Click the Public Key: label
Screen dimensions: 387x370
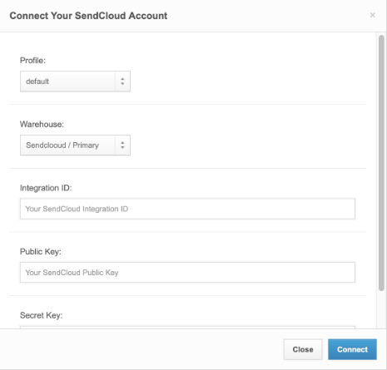(x=41, y=252)
